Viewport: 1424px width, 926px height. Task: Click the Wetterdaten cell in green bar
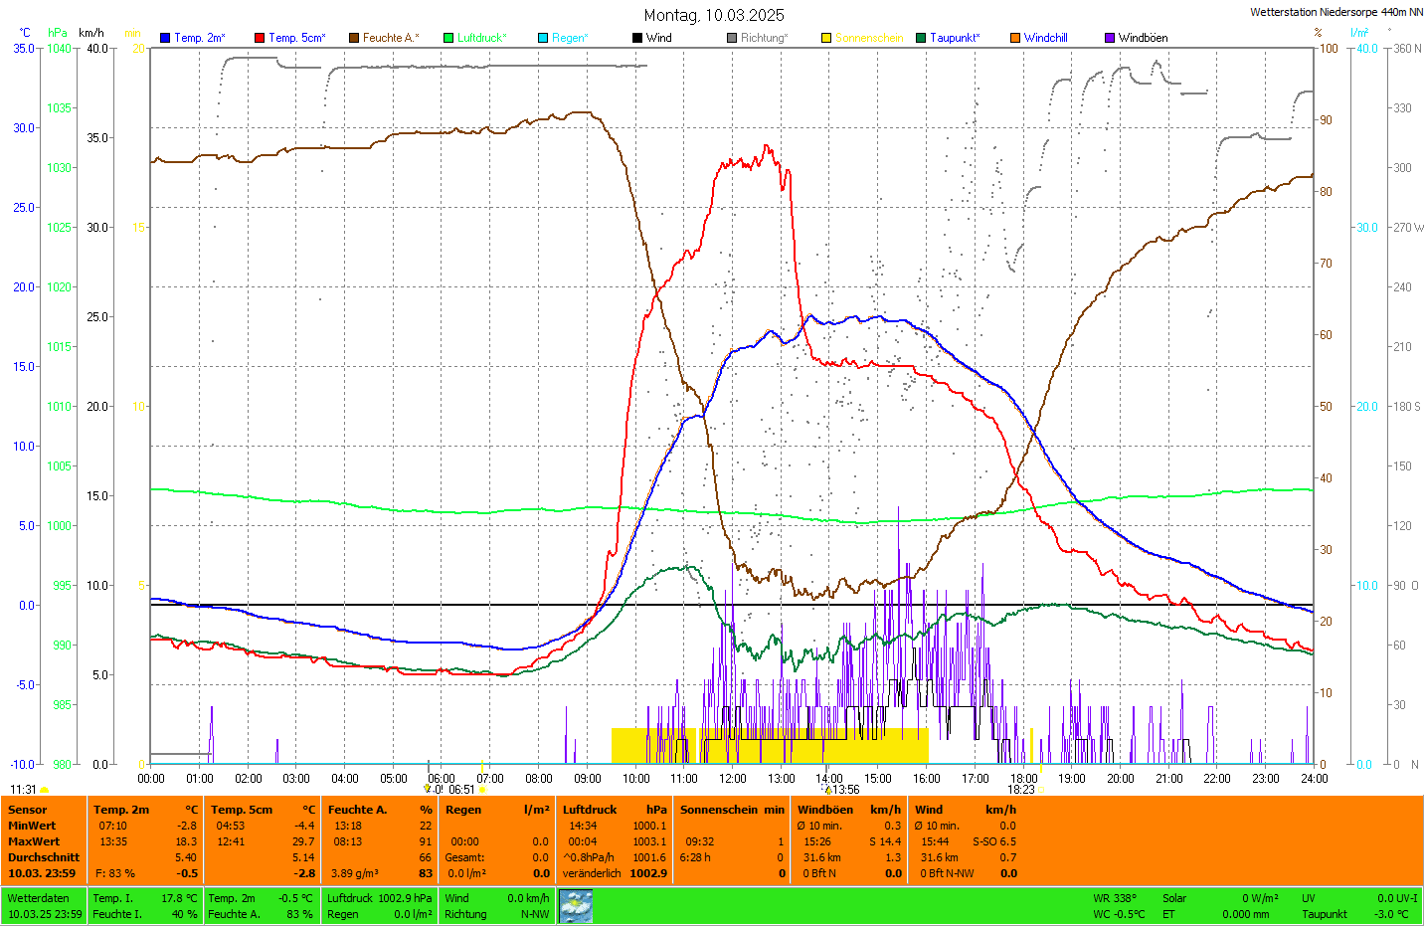[38, 898]
